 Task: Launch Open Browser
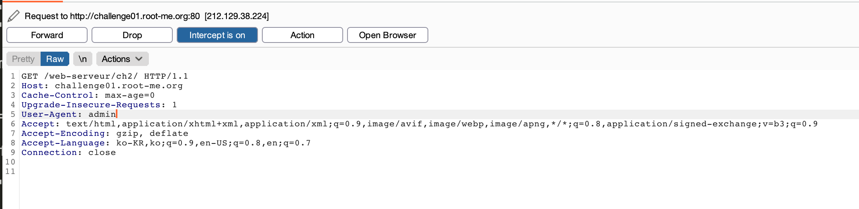coord(388,35)
